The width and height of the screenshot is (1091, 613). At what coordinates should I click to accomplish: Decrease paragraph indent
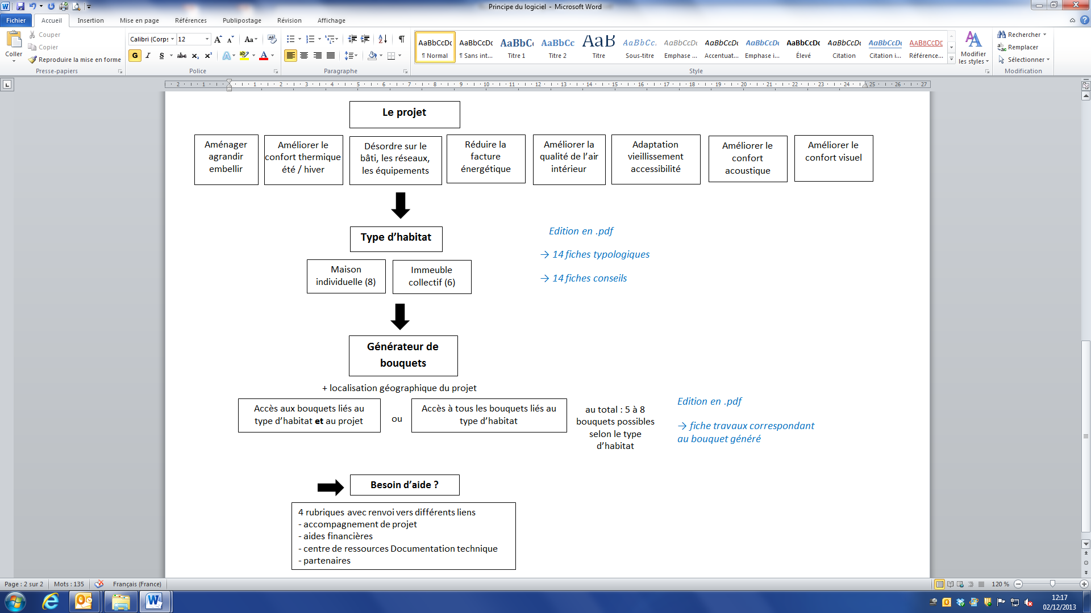pos(352,39)
